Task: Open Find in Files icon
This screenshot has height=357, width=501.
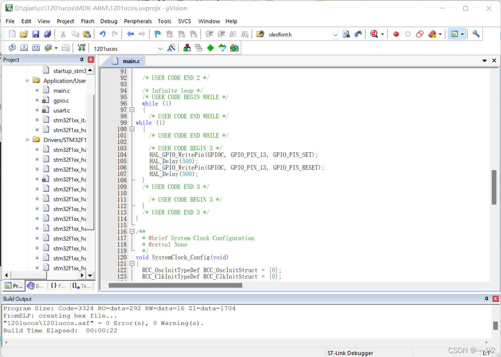Action: pyautogui.click(x=260, y=34)
